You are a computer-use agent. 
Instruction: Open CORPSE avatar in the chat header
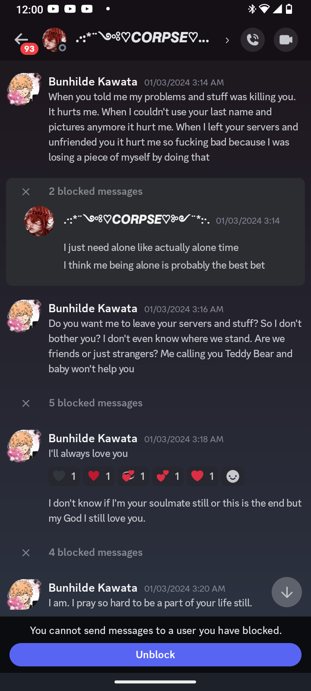[x=54, y=40]
